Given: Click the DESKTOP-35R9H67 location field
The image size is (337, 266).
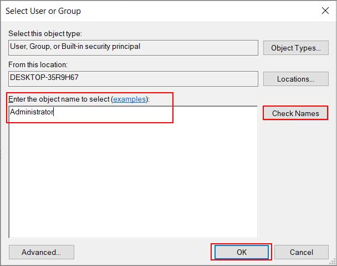Looking at the screenshot, I should 133,79.
